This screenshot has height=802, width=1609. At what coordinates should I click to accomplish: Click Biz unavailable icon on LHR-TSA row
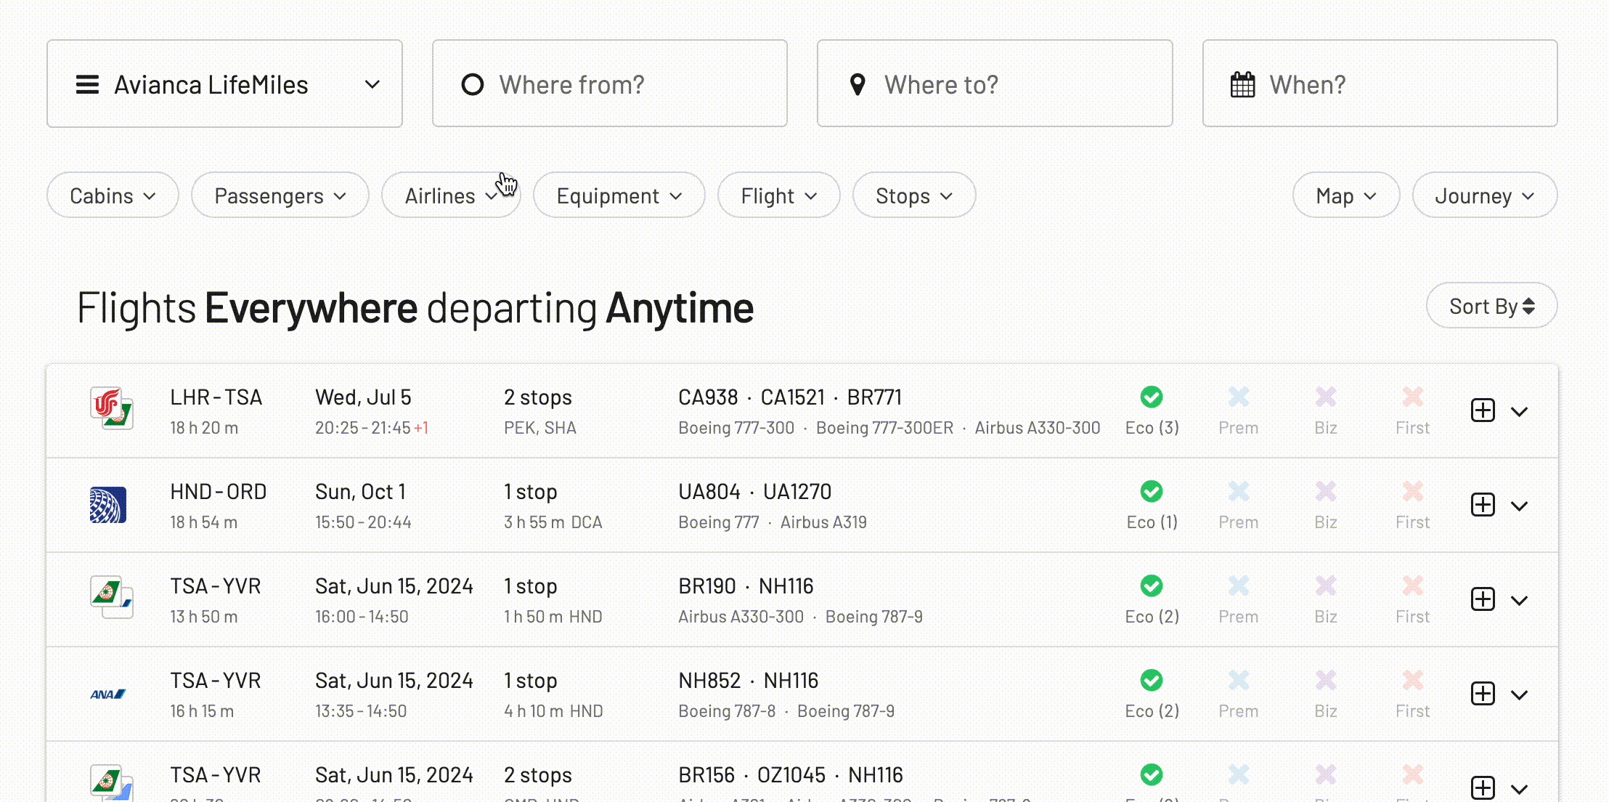(1326, 397)
